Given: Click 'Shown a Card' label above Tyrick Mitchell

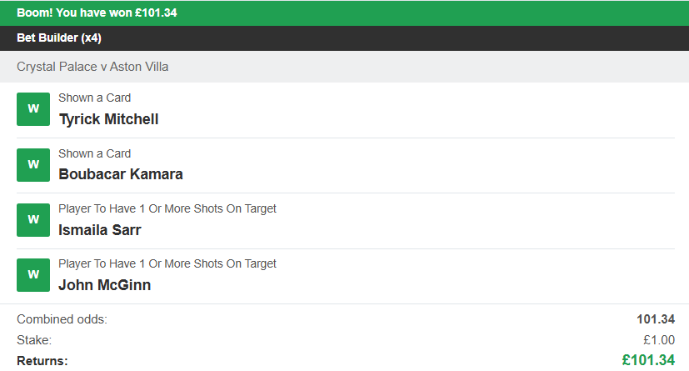Looking at the screenshot, I should (x=94, y=98).
